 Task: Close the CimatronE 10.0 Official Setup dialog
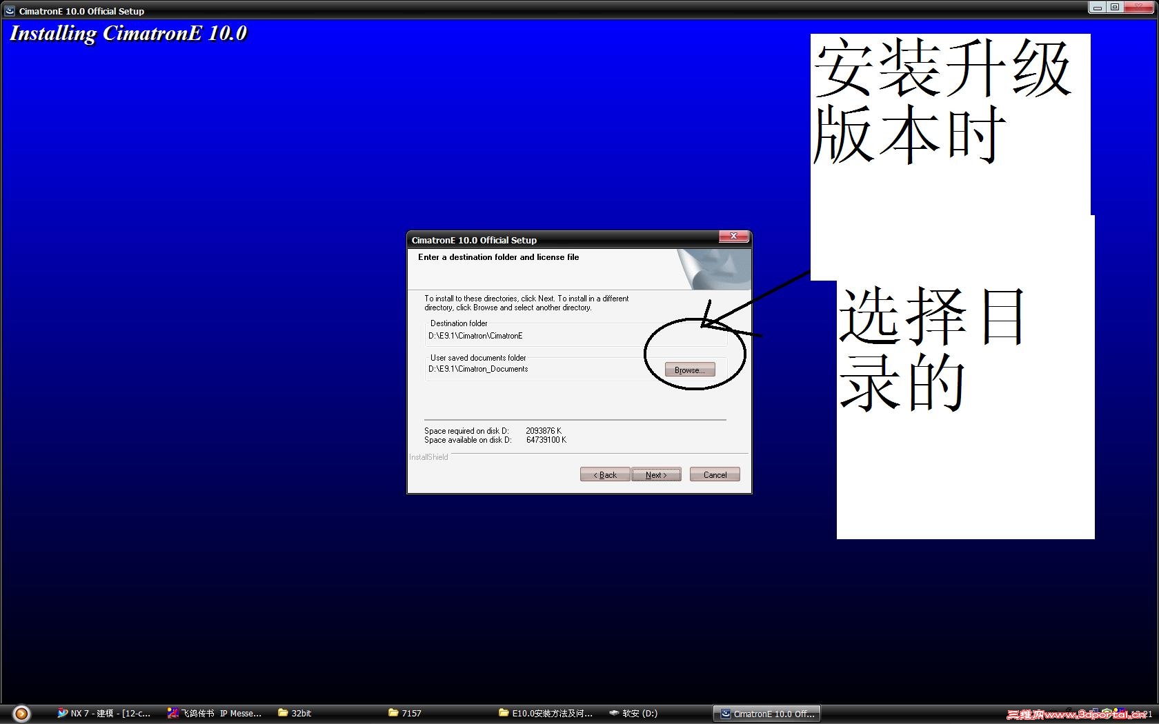pos(733,237)
